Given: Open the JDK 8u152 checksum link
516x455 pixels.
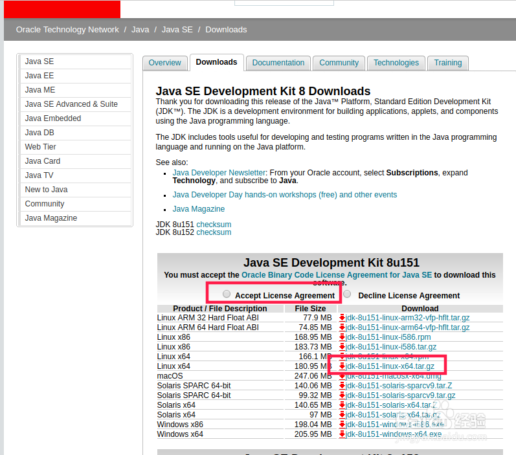Looking at the screenshot, I should tap(214, 232).
